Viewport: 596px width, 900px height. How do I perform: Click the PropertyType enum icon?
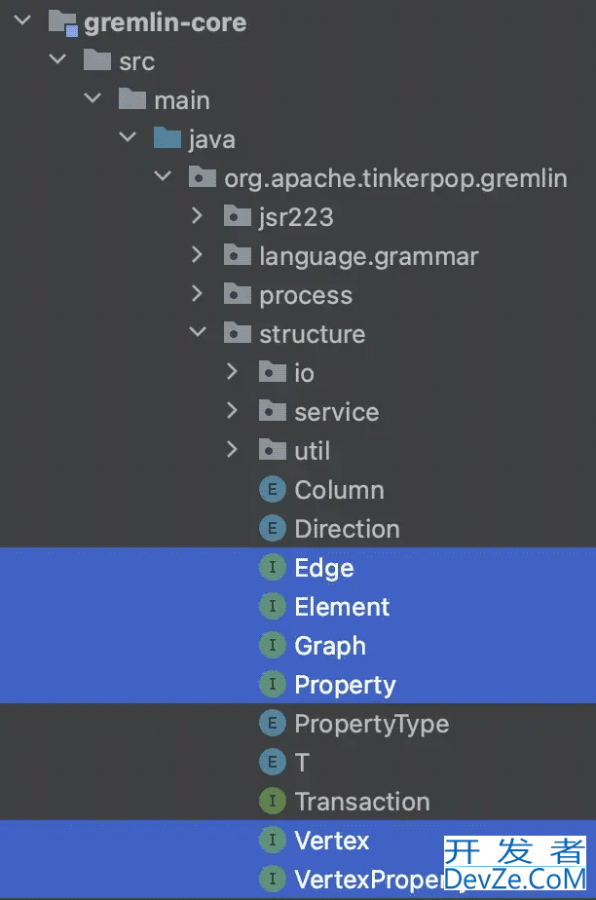pos(273,723)
